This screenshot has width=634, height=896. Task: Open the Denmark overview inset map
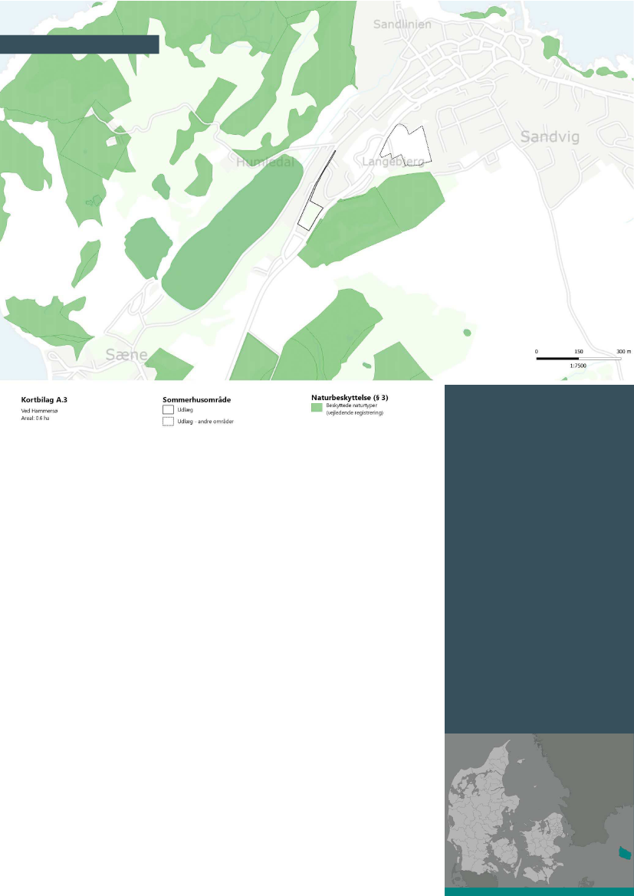pyautogui.click(x=539, y=811)
